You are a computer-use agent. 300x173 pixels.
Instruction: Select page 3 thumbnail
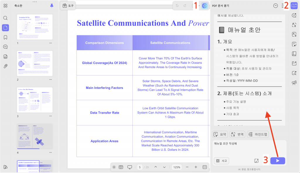coord(35,100)
